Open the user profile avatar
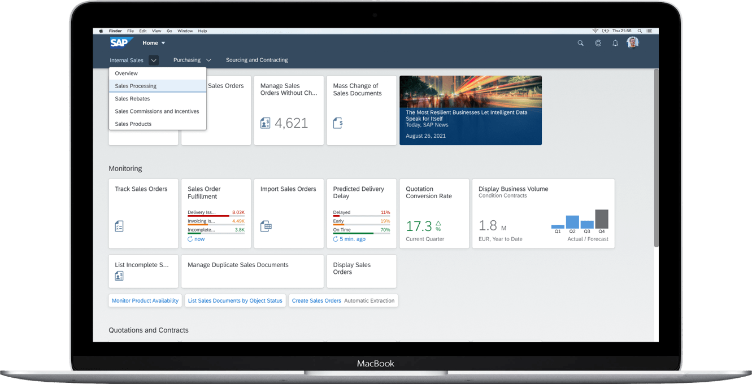The image size is (752, 384). tap(633, 43)
